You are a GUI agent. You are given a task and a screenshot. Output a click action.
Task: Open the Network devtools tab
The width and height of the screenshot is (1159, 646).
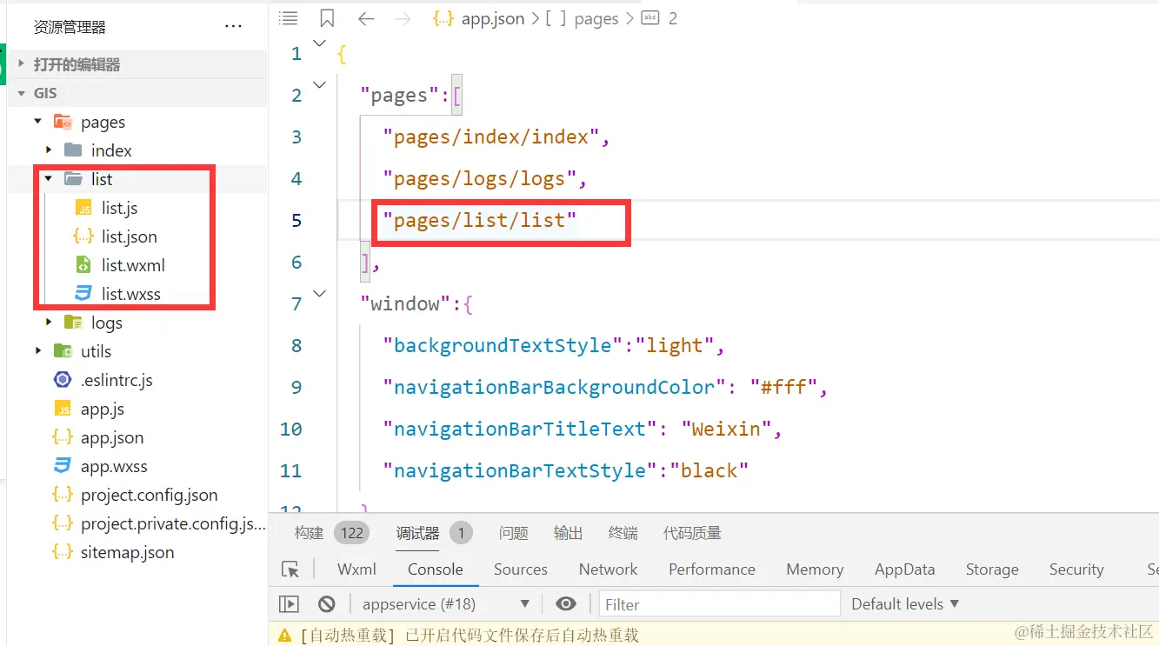pyautogui.click(x=609, y=569)
